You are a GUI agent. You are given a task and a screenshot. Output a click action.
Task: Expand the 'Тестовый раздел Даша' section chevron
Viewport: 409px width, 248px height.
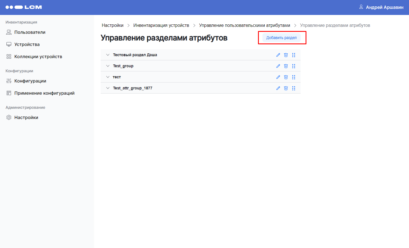tap(108, 55)
